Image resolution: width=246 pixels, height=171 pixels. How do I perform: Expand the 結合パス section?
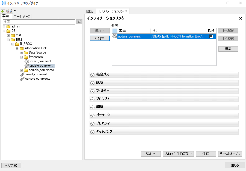92,75
